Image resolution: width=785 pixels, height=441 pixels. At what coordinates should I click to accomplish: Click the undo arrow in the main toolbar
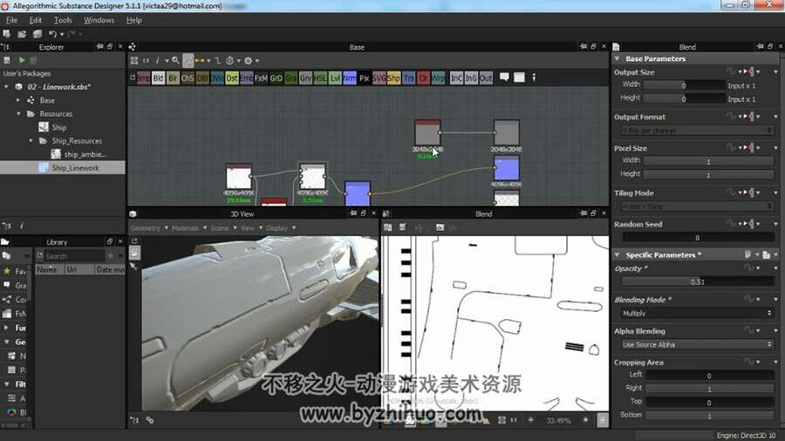point(52,34)
